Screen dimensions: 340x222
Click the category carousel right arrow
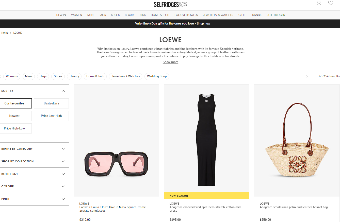pos(307,76)
